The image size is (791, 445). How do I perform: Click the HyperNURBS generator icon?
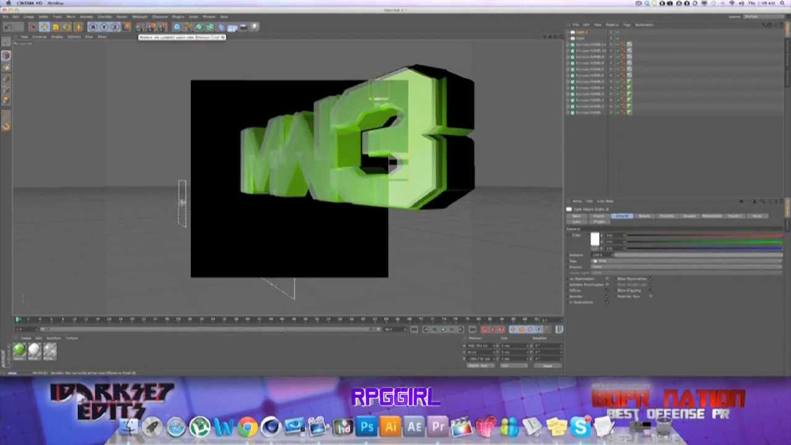199,27
